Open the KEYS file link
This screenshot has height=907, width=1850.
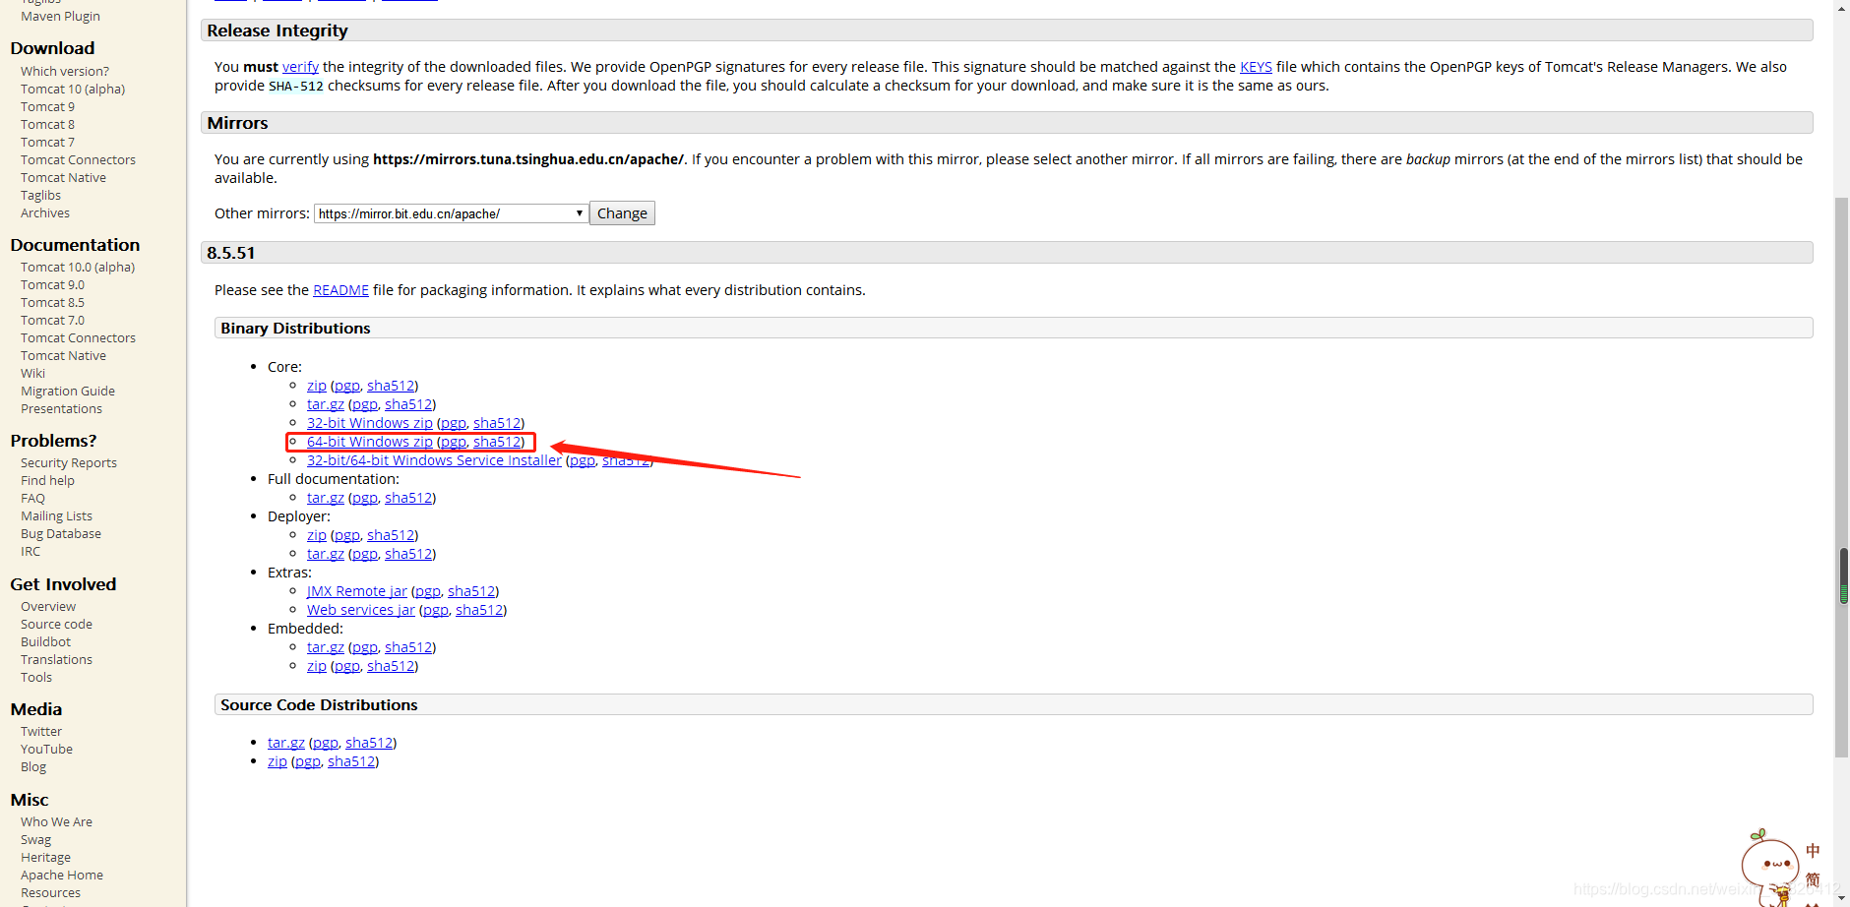[1256, 67]
